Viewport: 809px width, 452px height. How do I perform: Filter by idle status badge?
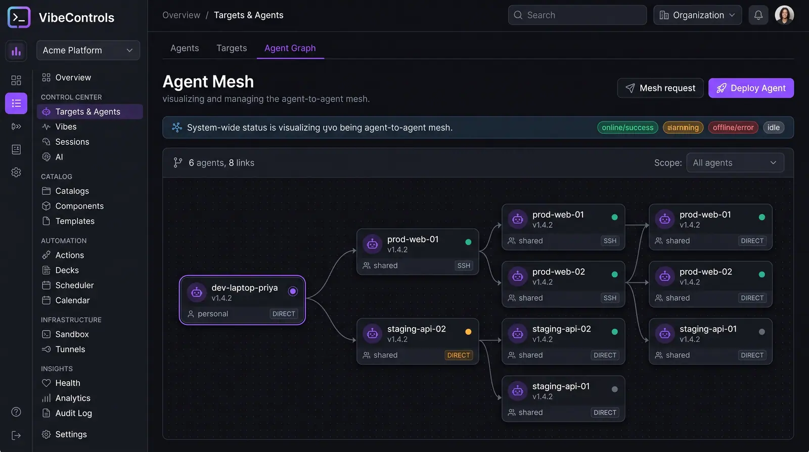[x=774, y=128]
